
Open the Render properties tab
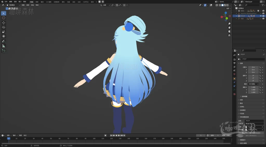pos(235,59)
